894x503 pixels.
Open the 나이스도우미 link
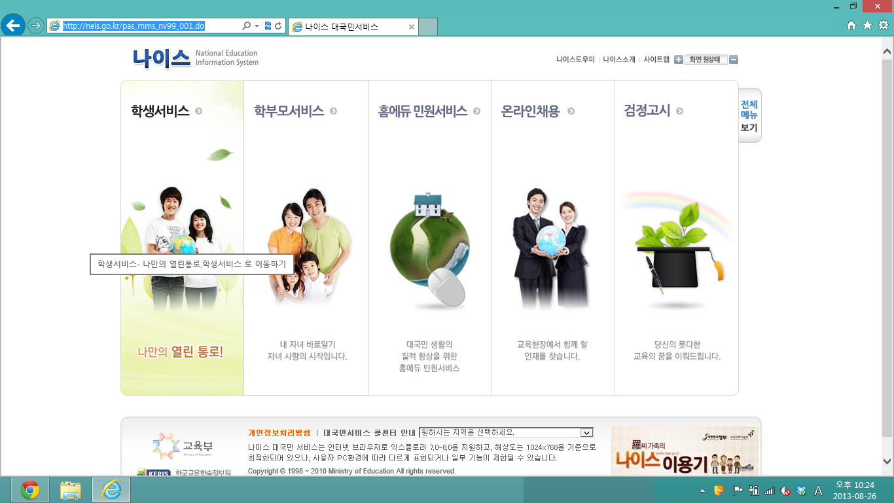click(575, 60)
